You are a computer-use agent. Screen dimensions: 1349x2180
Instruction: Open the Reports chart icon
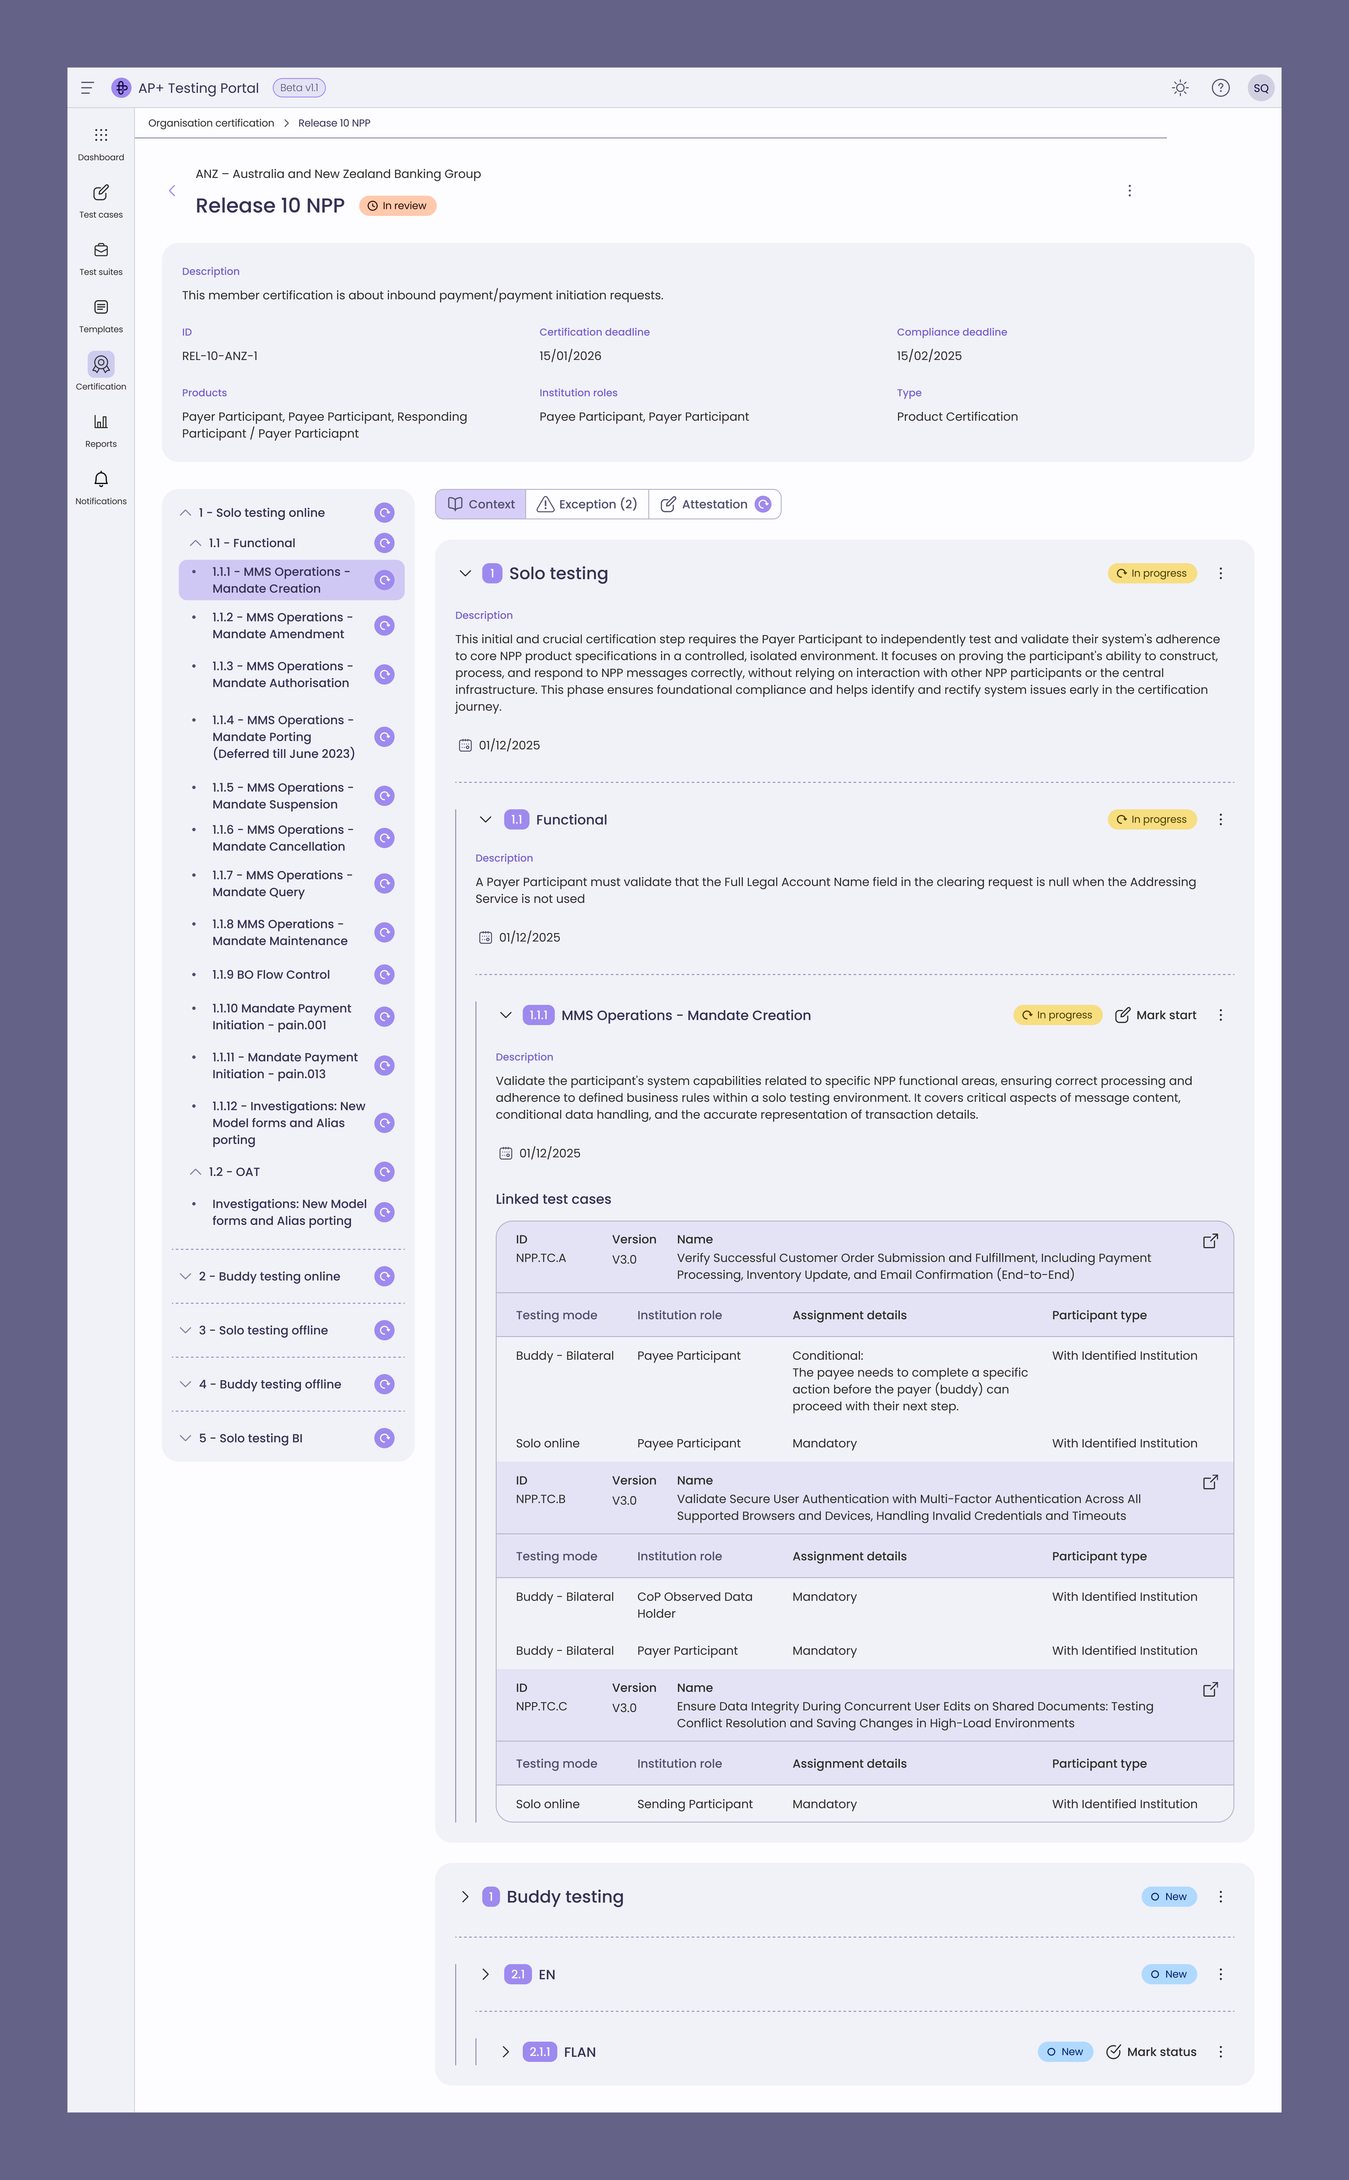[x=101, y=422]
